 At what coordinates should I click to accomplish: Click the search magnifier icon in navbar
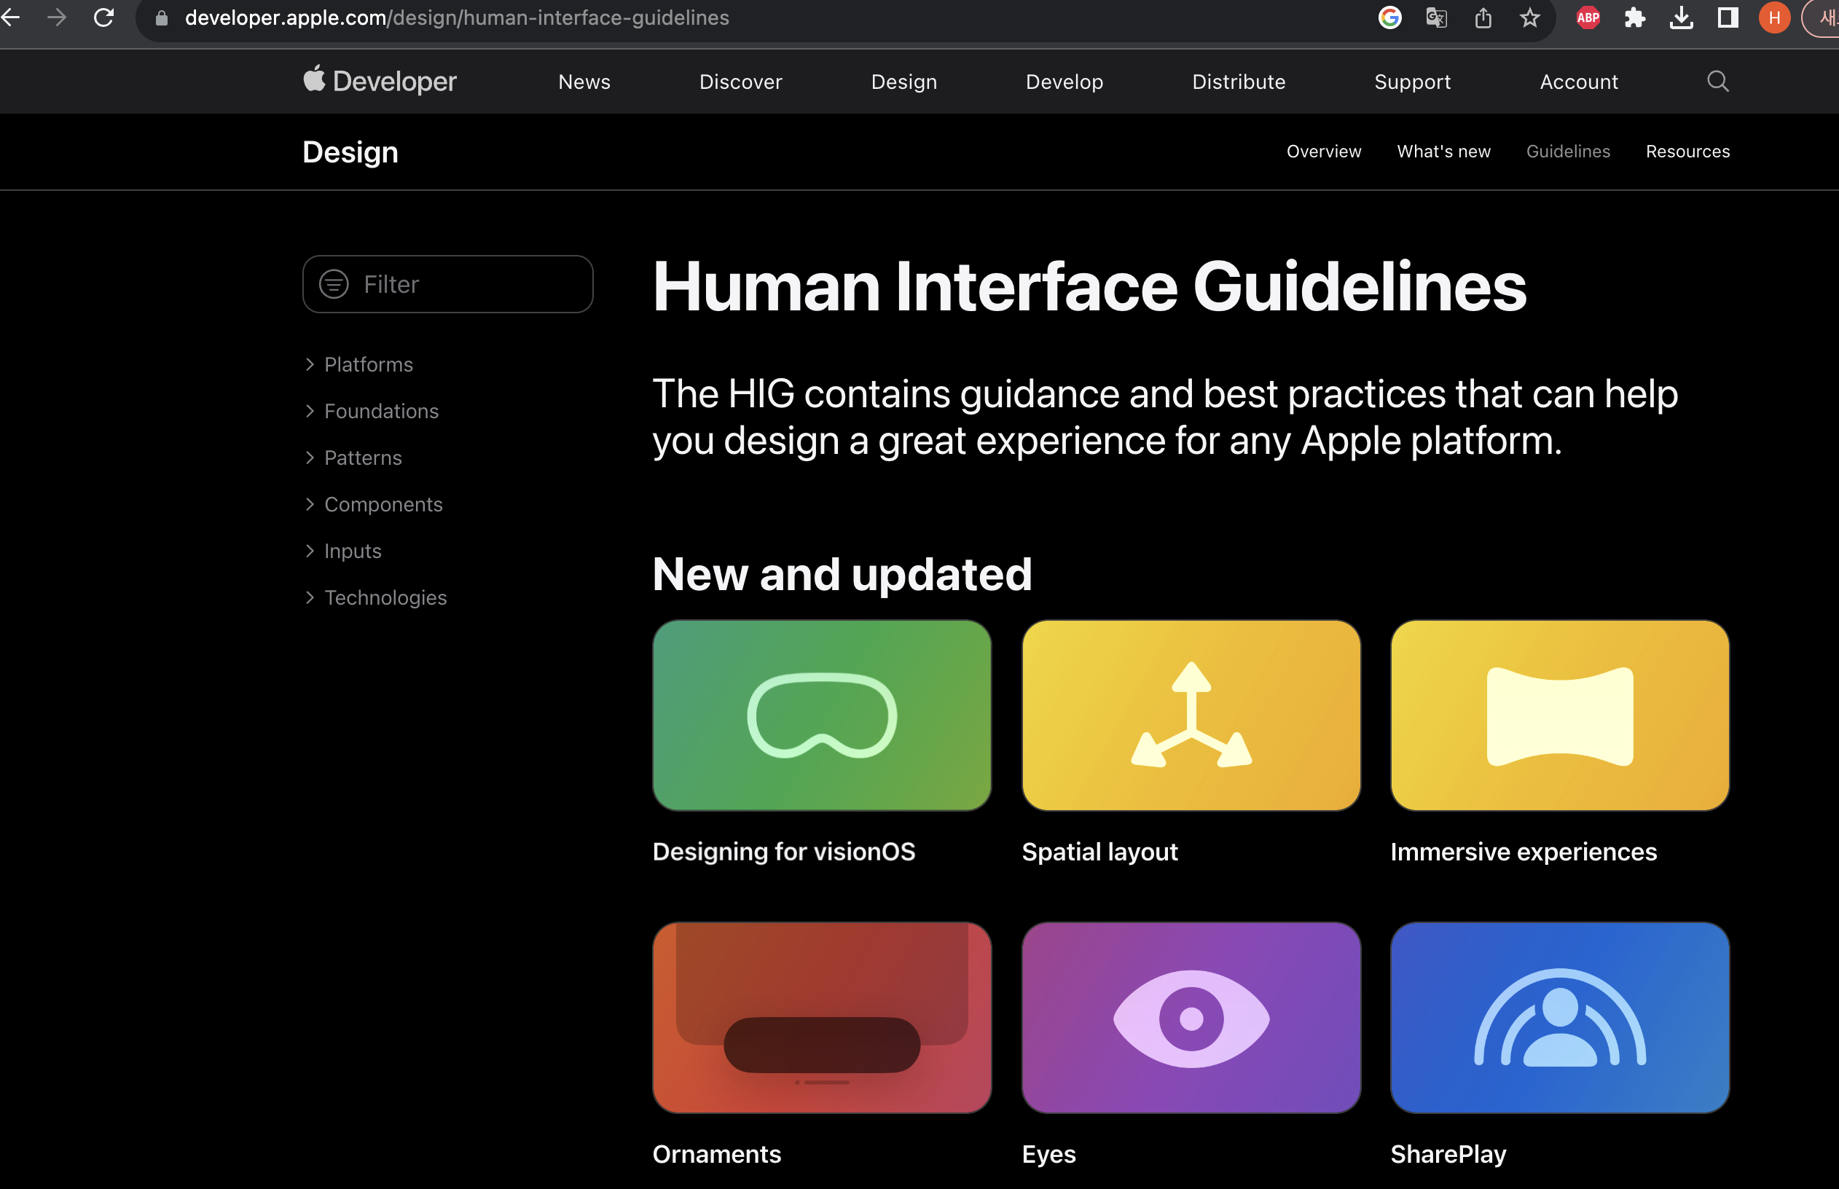(x=1717, y=81)
